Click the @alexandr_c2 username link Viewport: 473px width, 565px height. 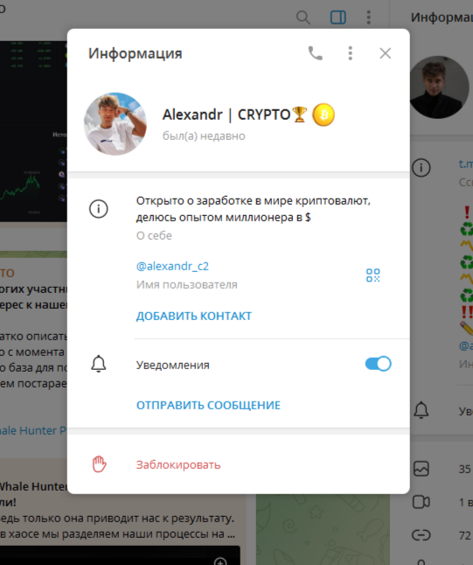click(x=172, y=266)
